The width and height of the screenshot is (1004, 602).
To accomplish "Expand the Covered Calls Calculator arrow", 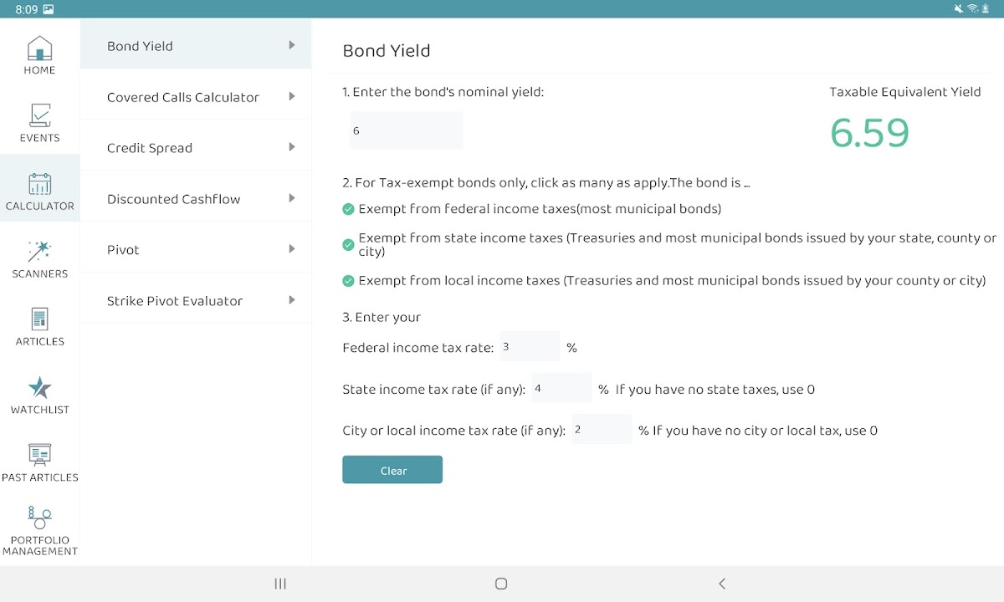I will 292,97.
